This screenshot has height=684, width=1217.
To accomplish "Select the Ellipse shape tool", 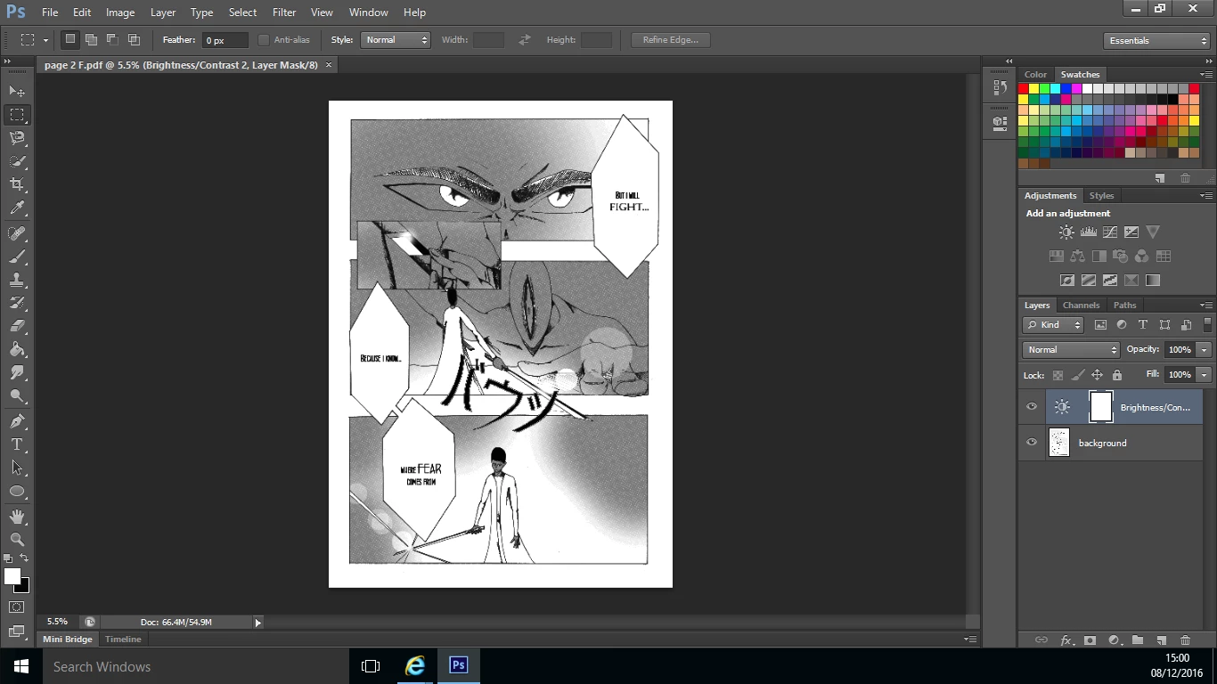I will tap(17, 491).
